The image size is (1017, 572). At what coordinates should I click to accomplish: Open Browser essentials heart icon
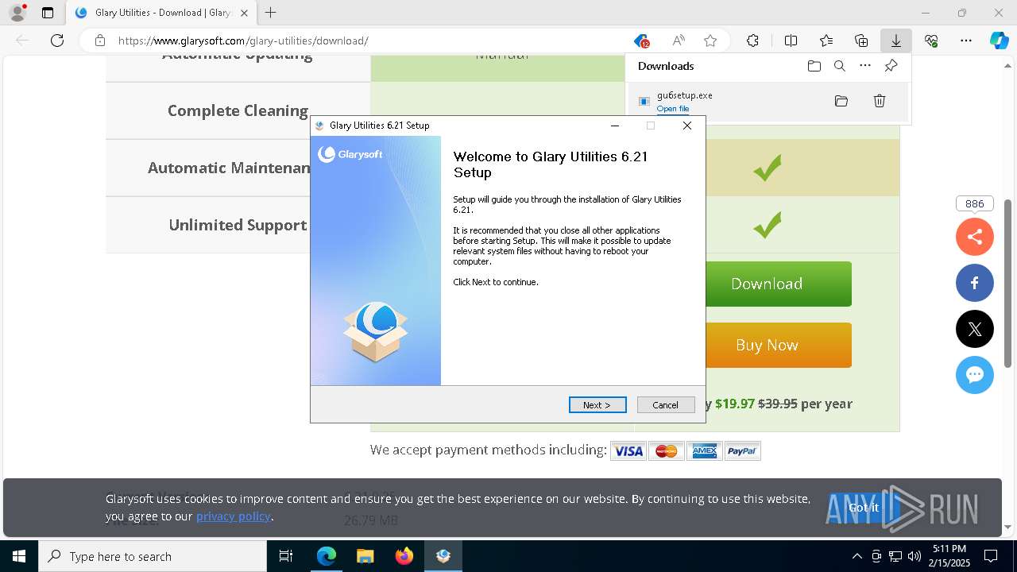[931, 41]
